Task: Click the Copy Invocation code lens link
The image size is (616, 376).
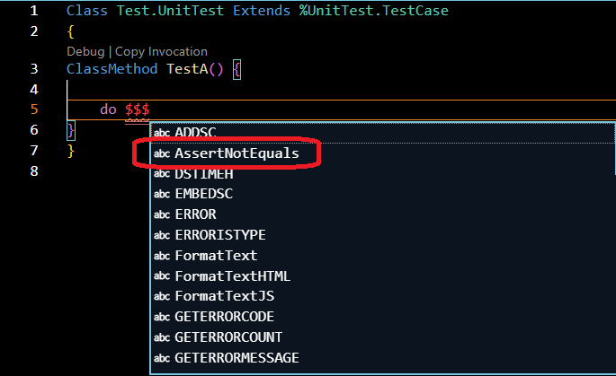Action: click(x=161, y=51)
